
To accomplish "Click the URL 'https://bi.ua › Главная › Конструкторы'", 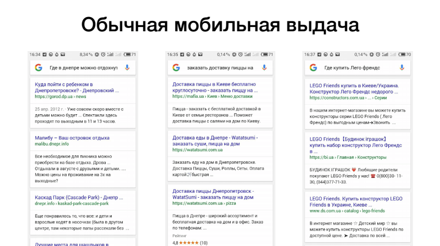I will [348, 157].
